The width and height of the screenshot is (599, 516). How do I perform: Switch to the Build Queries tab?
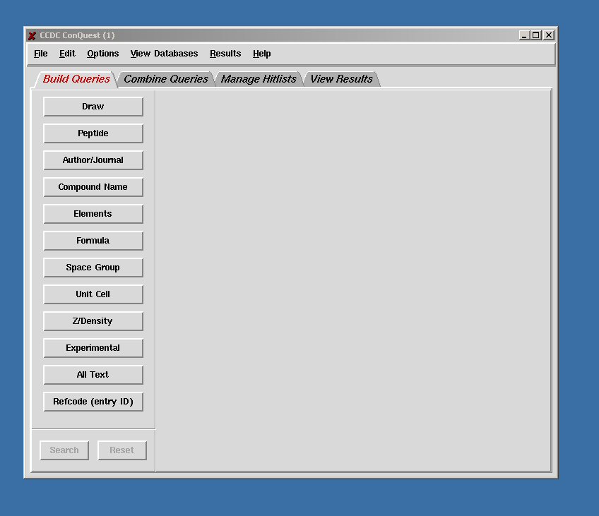tap(76, 79)
